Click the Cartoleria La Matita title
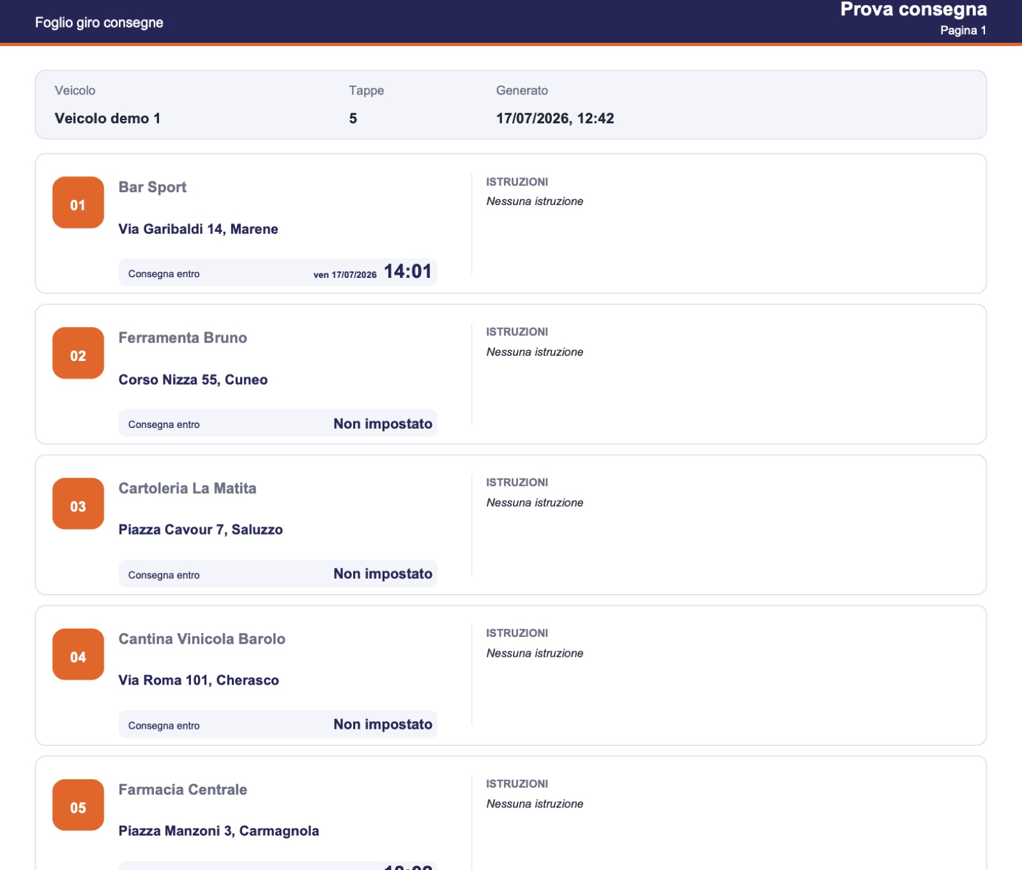This screenshot has height=870, width=1022. [x=187, y=489]
